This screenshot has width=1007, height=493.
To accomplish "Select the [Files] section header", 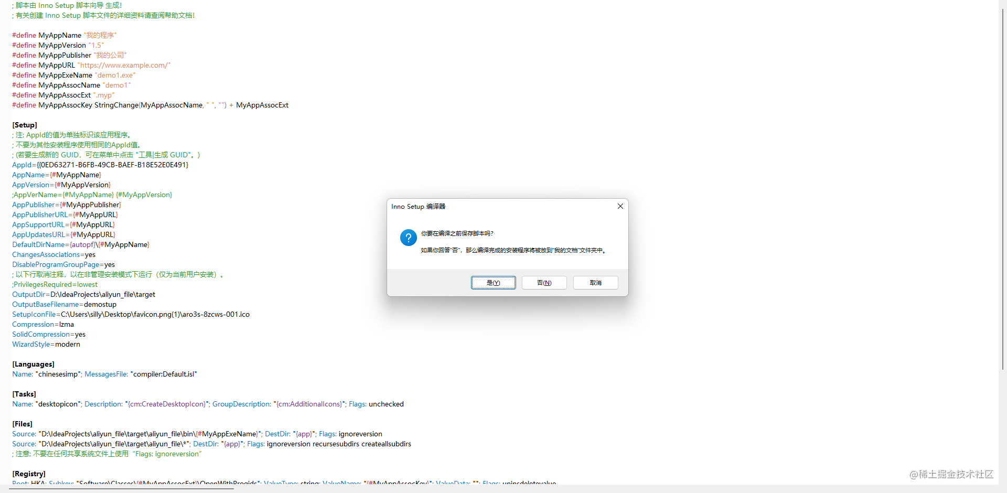I will point(22,424).
